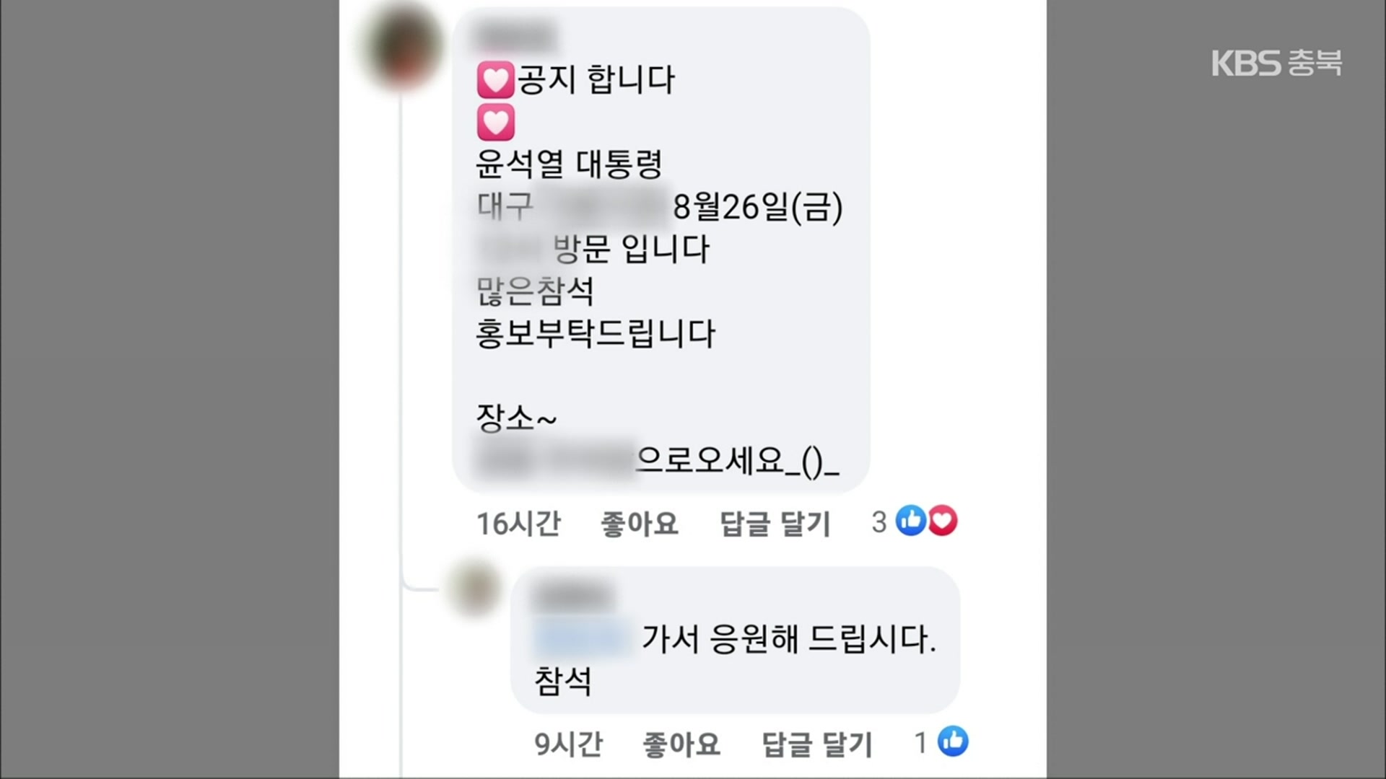
Task: Open the reply author's blurred profile picture
Action: [x=474, y=589]
